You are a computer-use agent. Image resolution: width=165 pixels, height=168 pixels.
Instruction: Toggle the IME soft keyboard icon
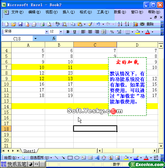click(x=42, y=164)
